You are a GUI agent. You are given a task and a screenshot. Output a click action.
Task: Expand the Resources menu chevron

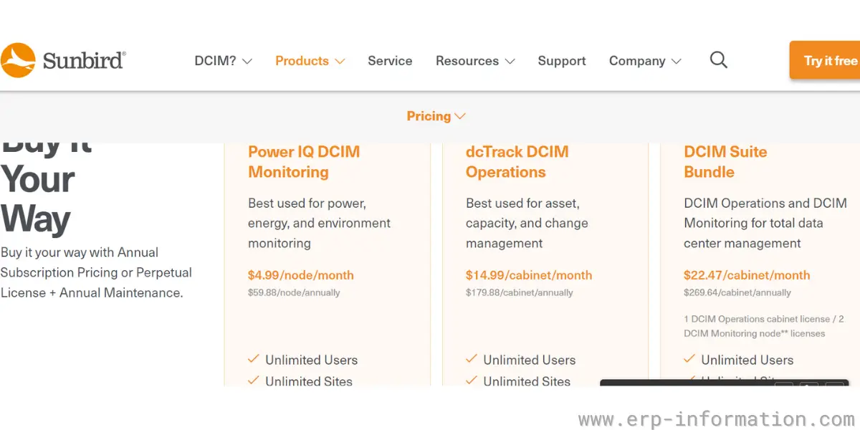[x=510, y=62]
